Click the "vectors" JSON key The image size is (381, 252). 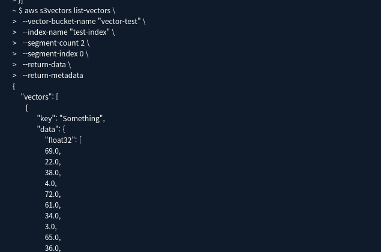tap(37, 97)
